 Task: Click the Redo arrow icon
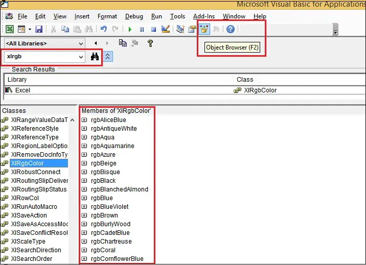click(115, 29)
